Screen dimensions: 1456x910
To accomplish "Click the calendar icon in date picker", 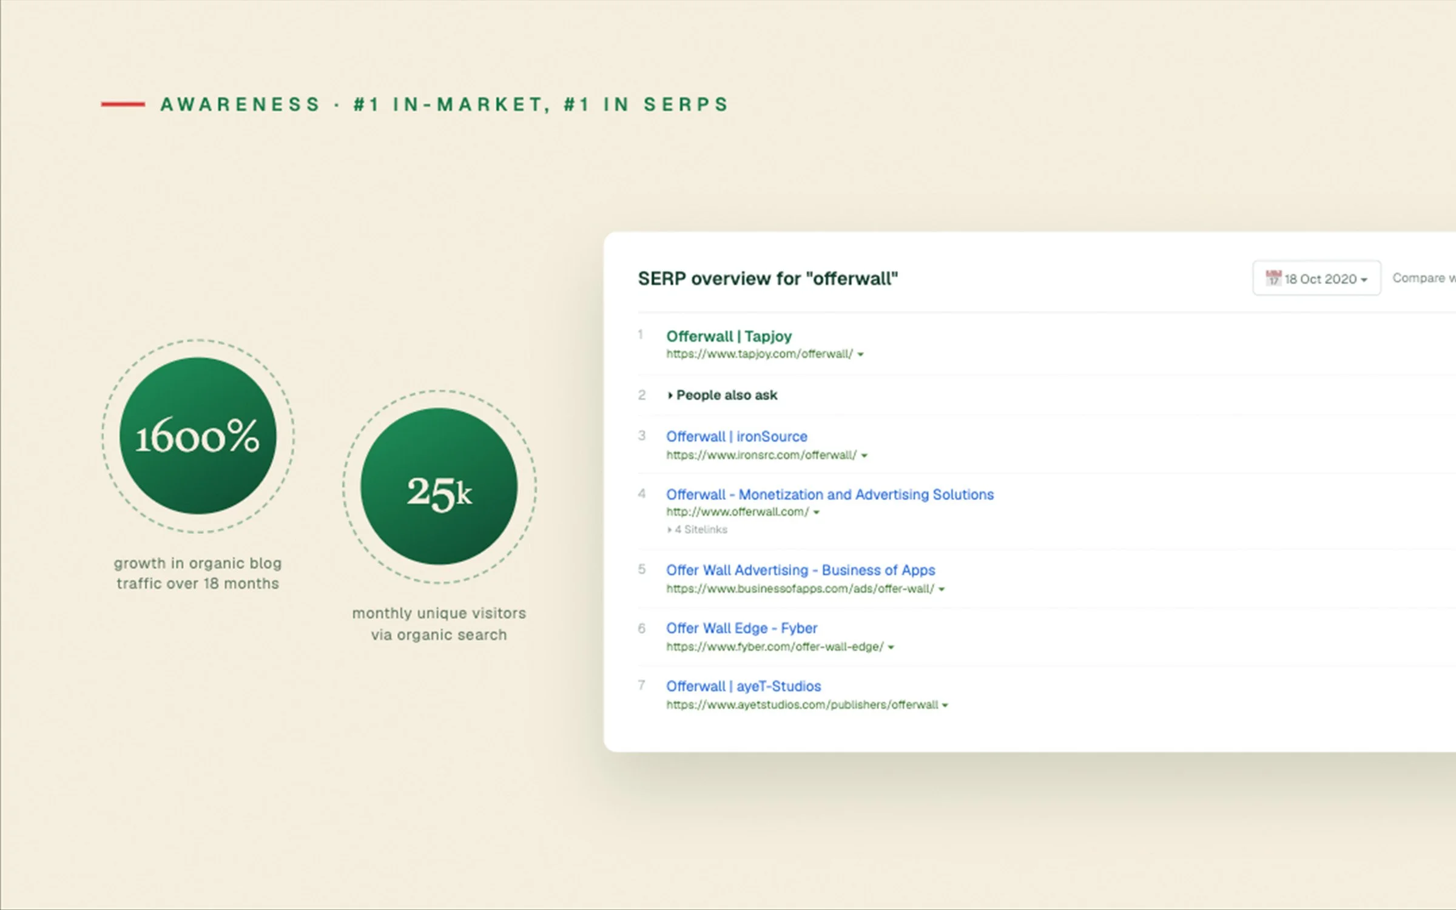I will (x=1273, y=278).
